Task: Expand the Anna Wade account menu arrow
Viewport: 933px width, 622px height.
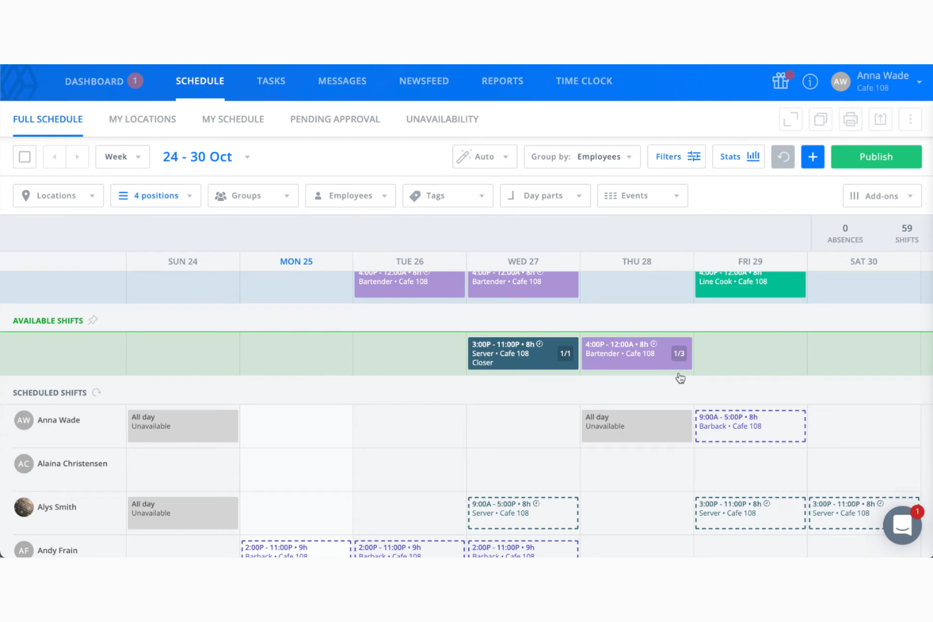Action: point(919,82)
